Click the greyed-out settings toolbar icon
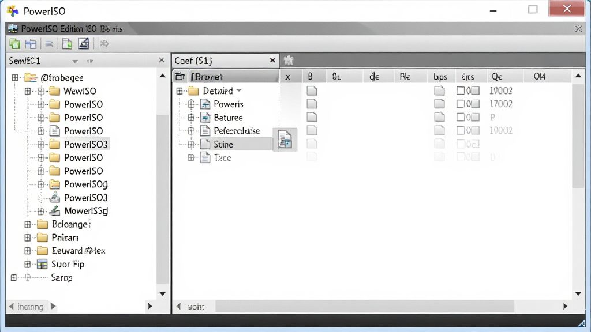 tap(104, 44)
